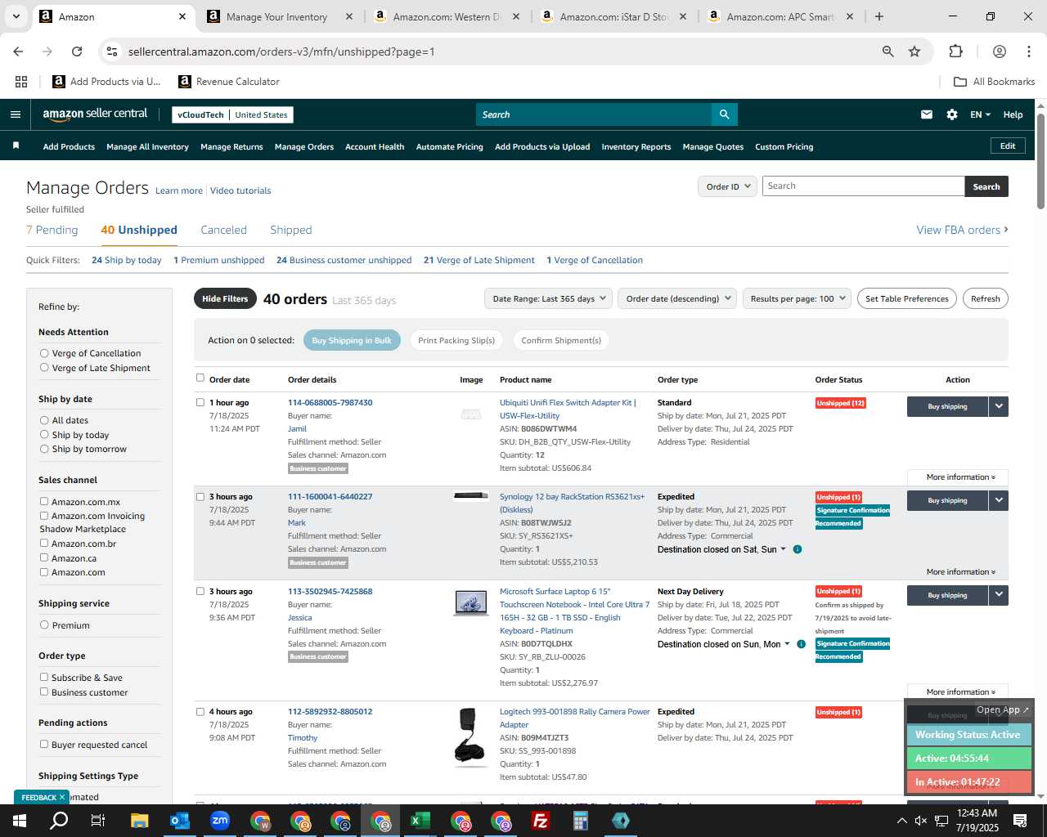
Task: Select Ship by tomorrow radio button
Action: point(44,449)
